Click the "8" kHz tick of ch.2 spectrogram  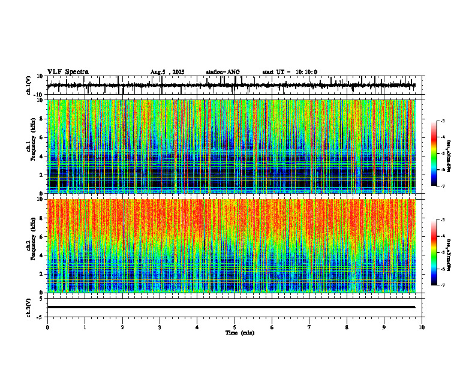point(41,218)
